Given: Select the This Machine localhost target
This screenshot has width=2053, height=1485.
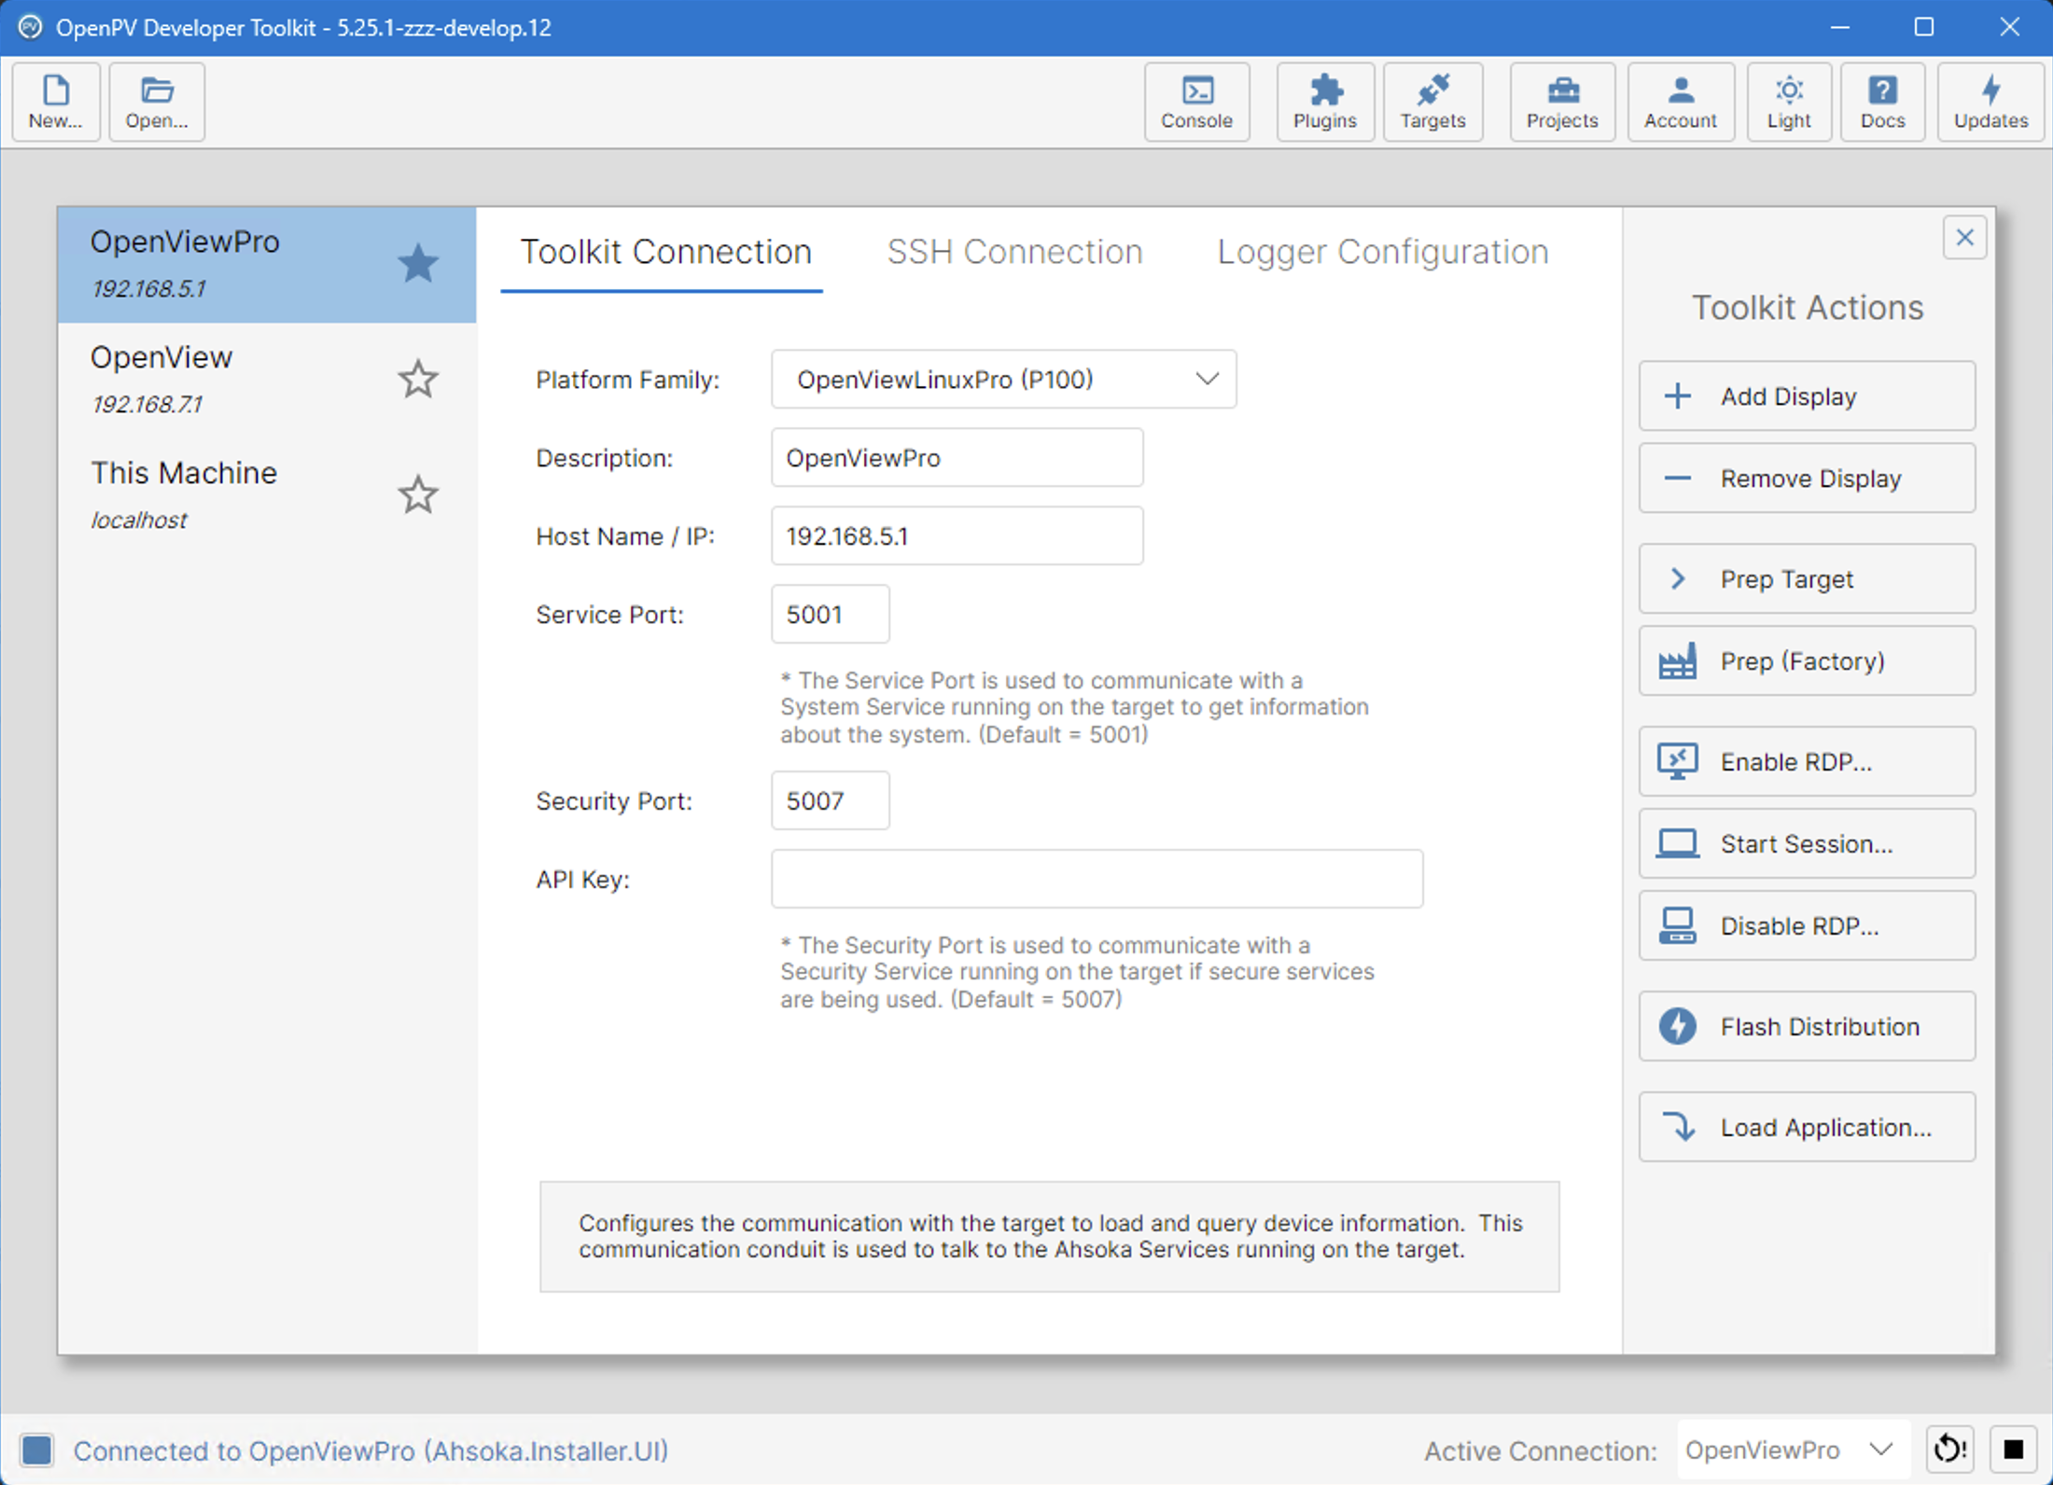Looking at the screenshot, I should tap(267, 495).
